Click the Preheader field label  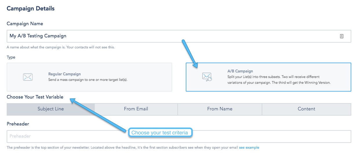(x=18, y=124)
